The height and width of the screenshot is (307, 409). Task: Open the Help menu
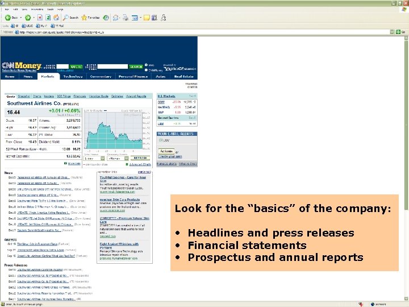(x=60, y=9)
